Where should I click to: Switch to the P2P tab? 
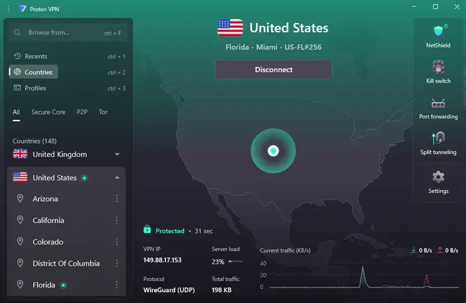click(x=82, y=112)
